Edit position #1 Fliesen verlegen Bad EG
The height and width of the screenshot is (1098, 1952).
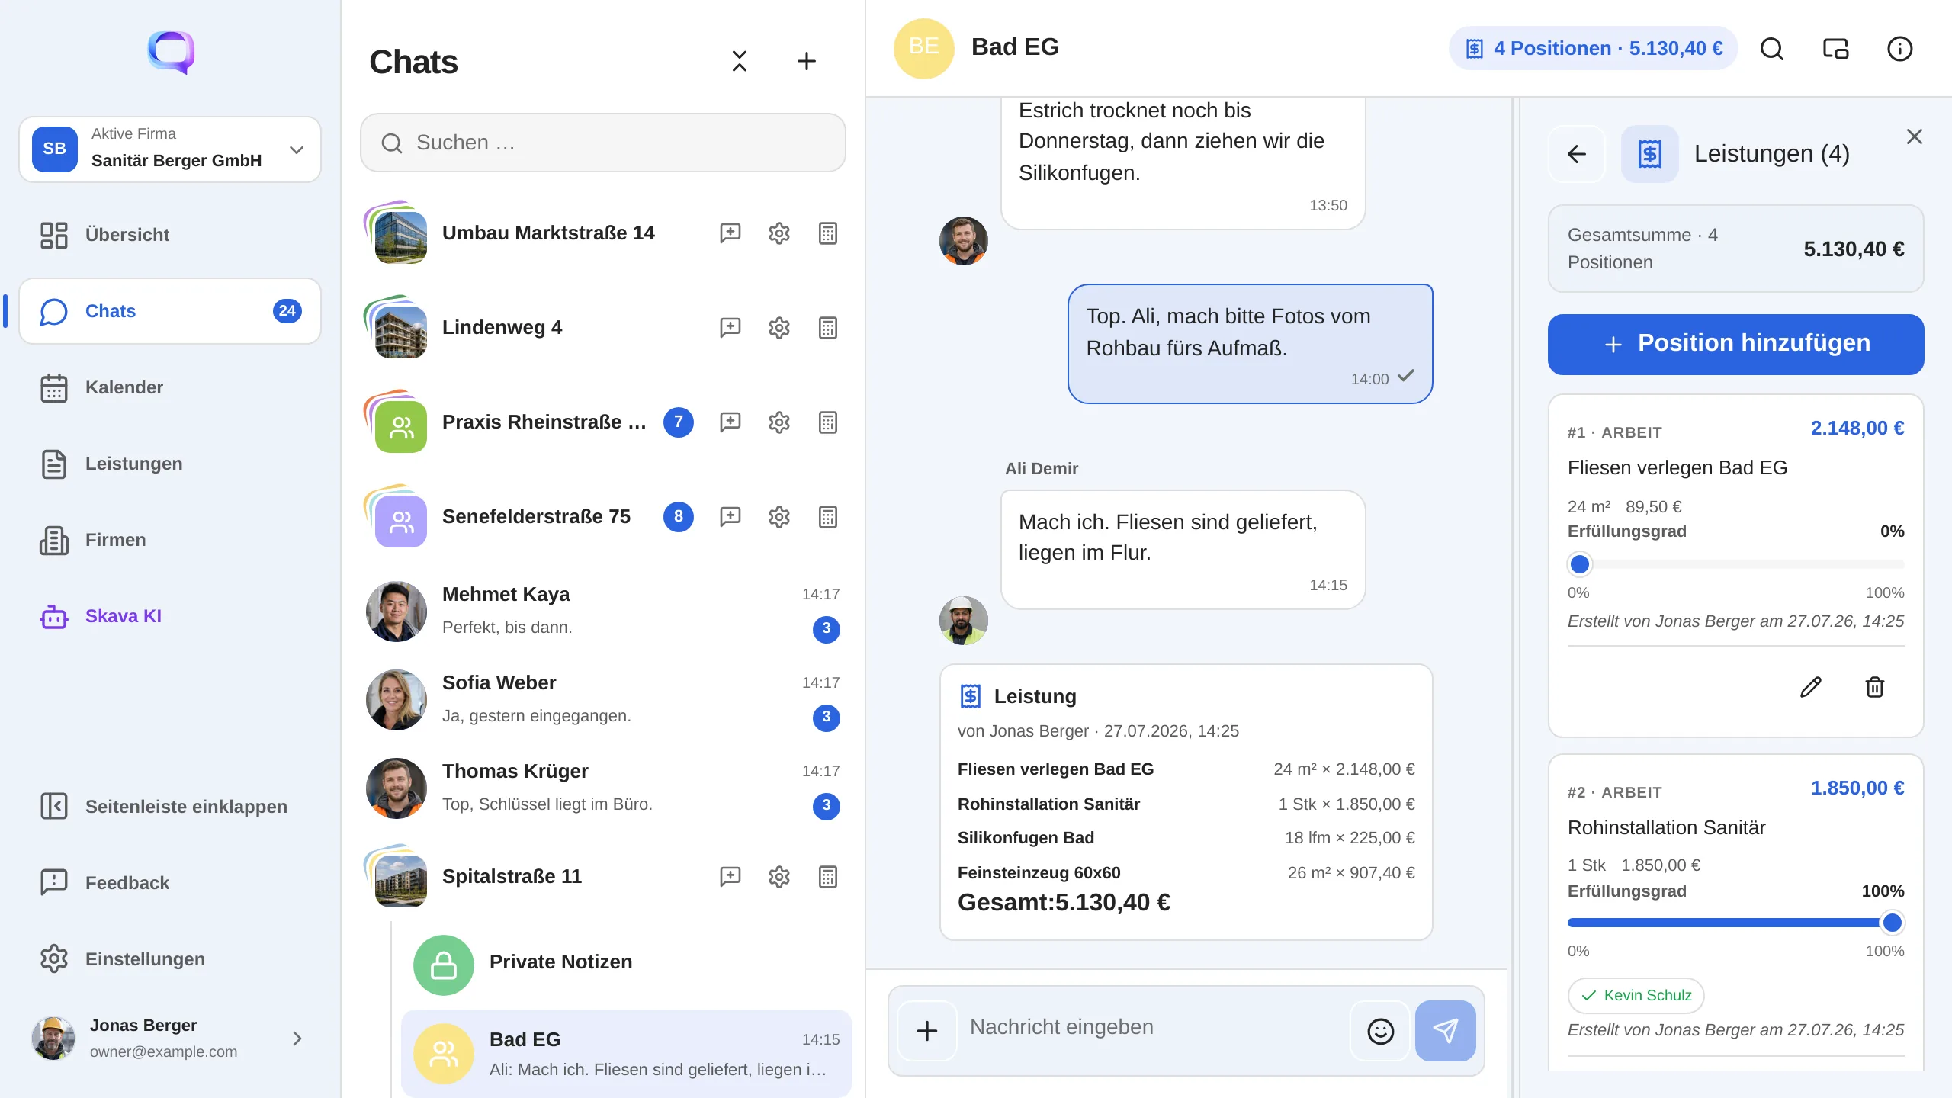(1810, 687)
